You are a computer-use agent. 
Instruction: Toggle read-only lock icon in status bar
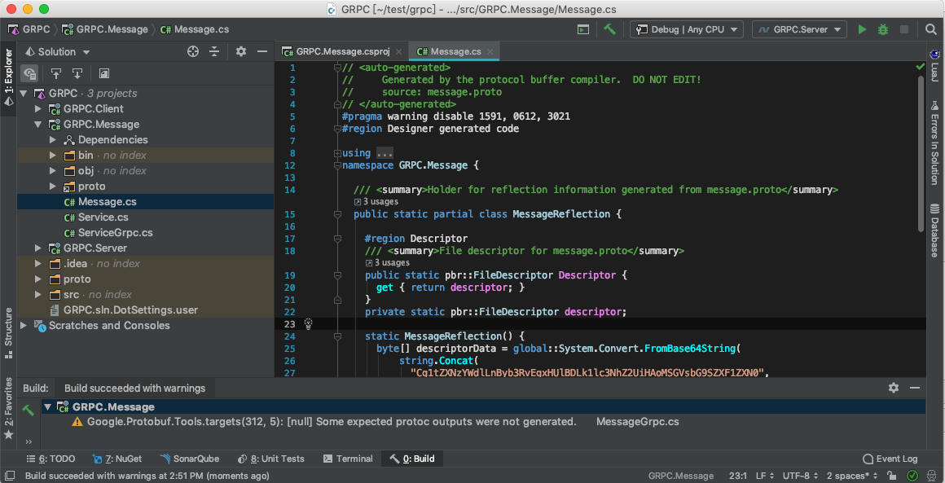pos(890,476)
